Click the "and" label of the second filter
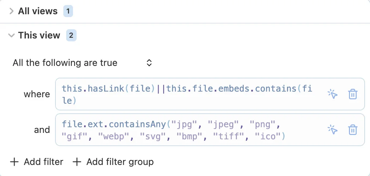This screenshot has width=370, height=176. tap(42, 130)
